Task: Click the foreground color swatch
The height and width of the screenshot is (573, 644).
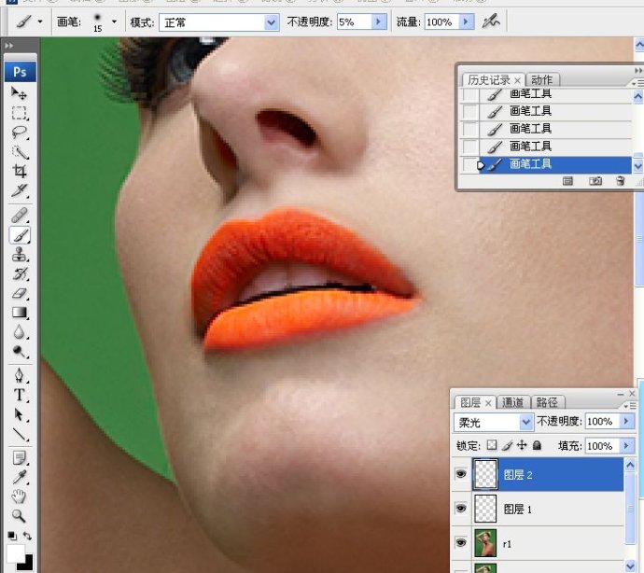Action: coord(15,553)
